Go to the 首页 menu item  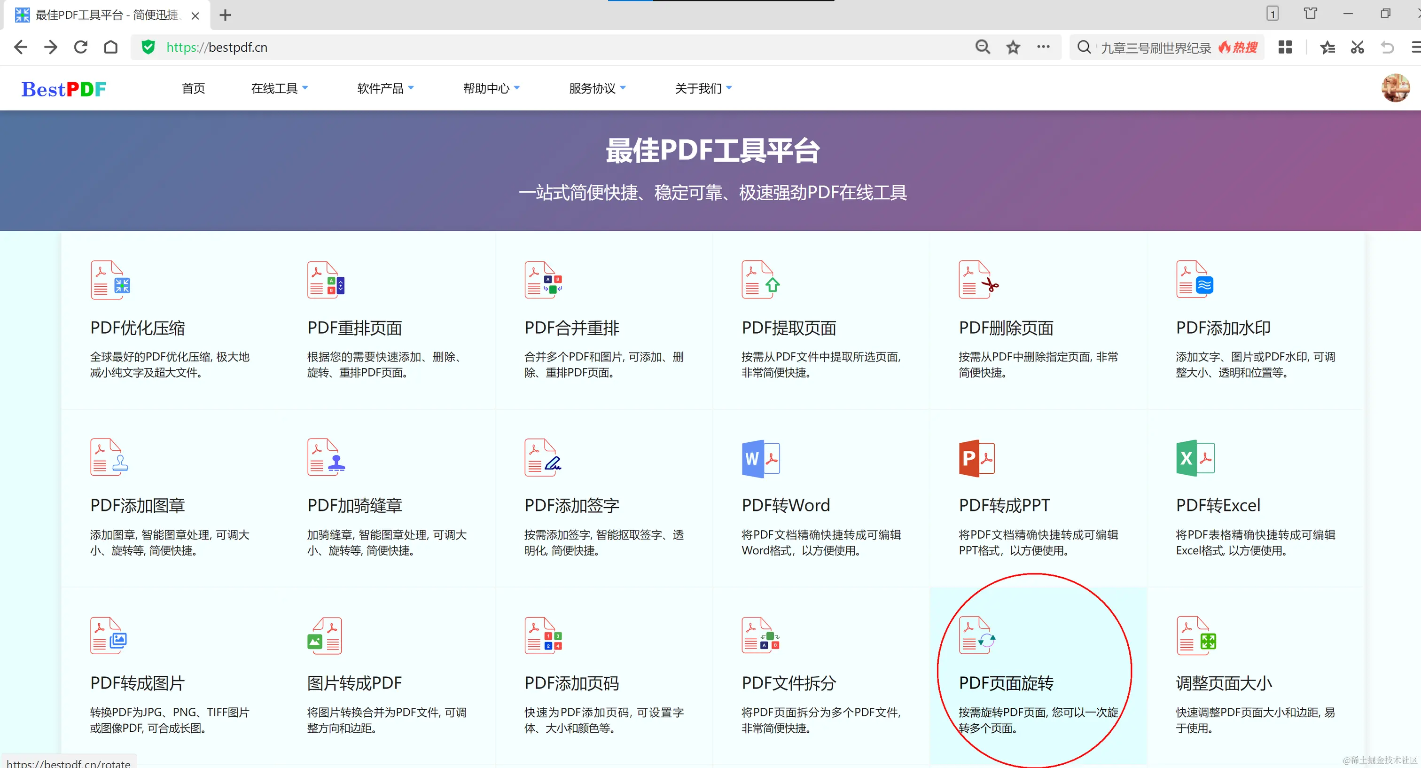click(193, 88)
